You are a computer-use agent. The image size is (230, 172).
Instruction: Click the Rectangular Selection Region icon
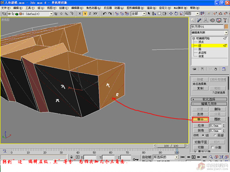click(160, 14)
